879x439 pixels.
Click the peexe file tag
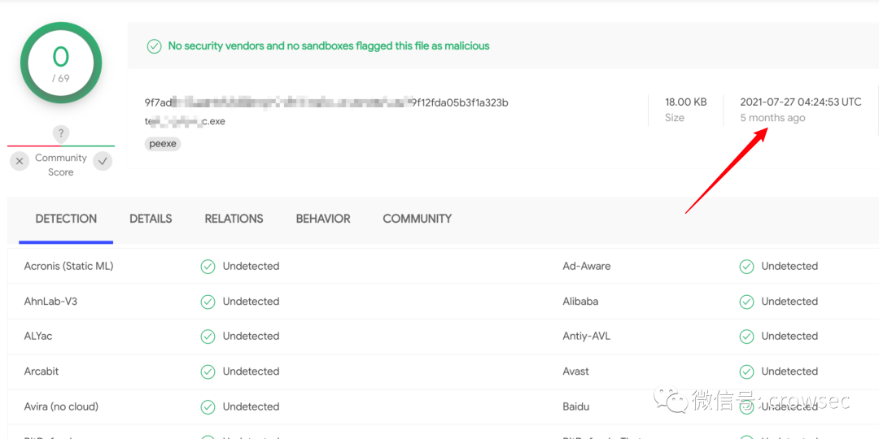click(x=164, y=144)
